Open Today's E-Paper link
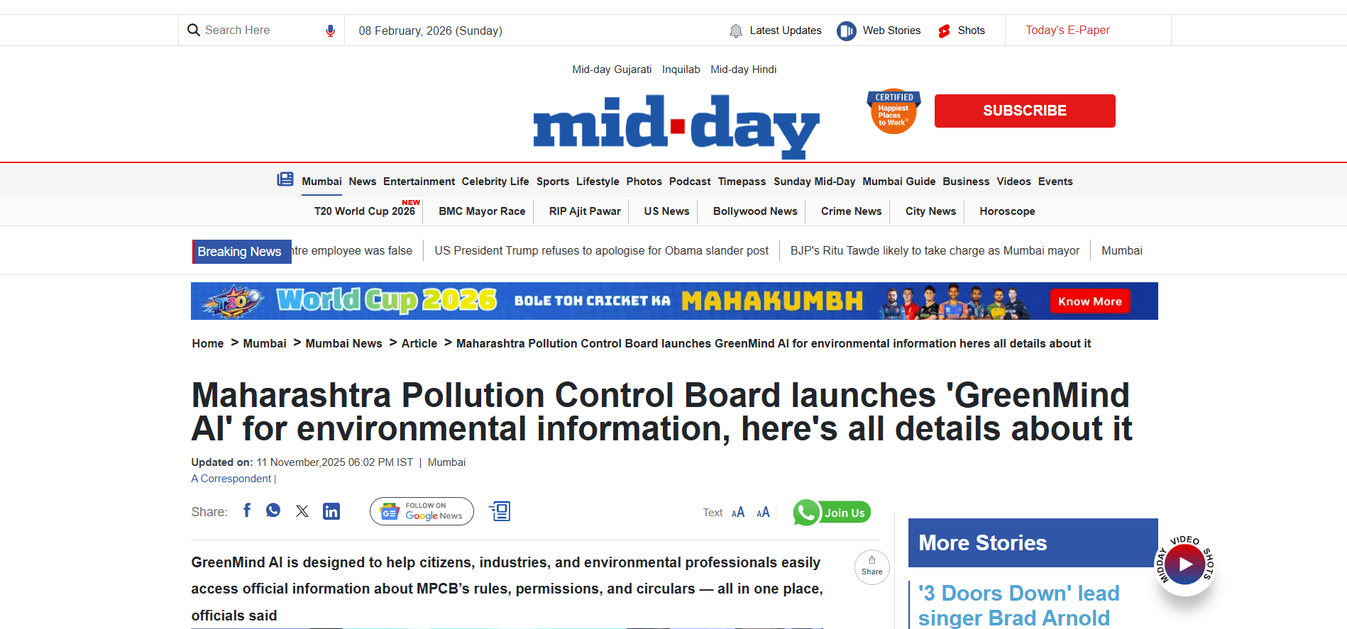The image size is (1347, 629). click(1067, 30)
